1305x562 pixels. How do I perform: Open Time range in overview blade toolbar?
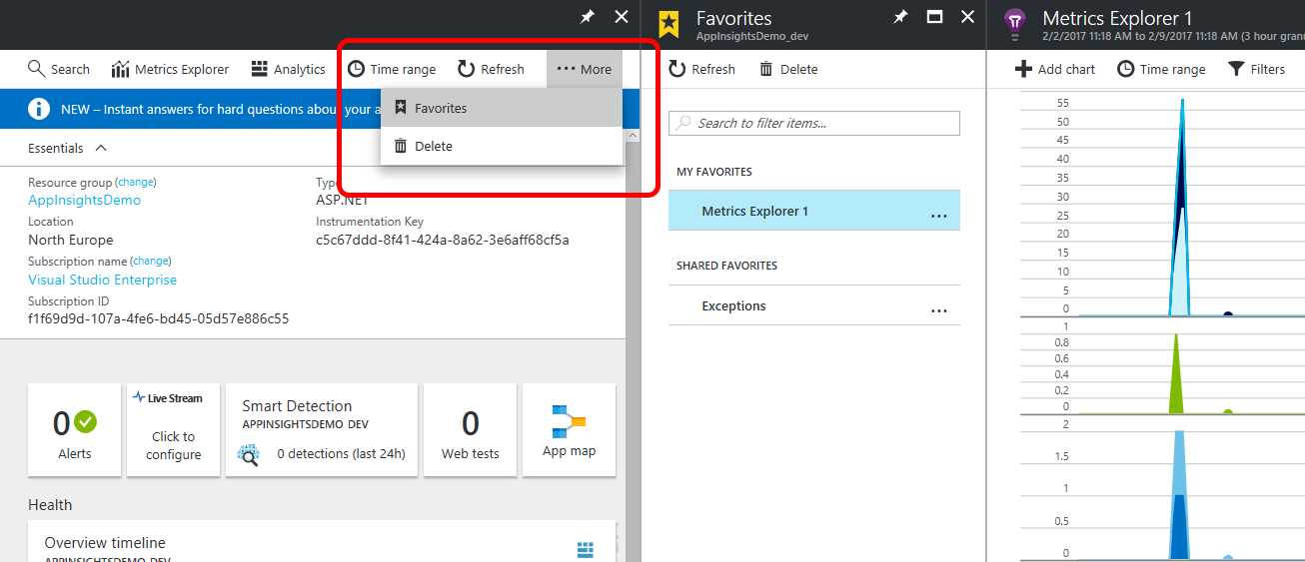tap(392, 69)
